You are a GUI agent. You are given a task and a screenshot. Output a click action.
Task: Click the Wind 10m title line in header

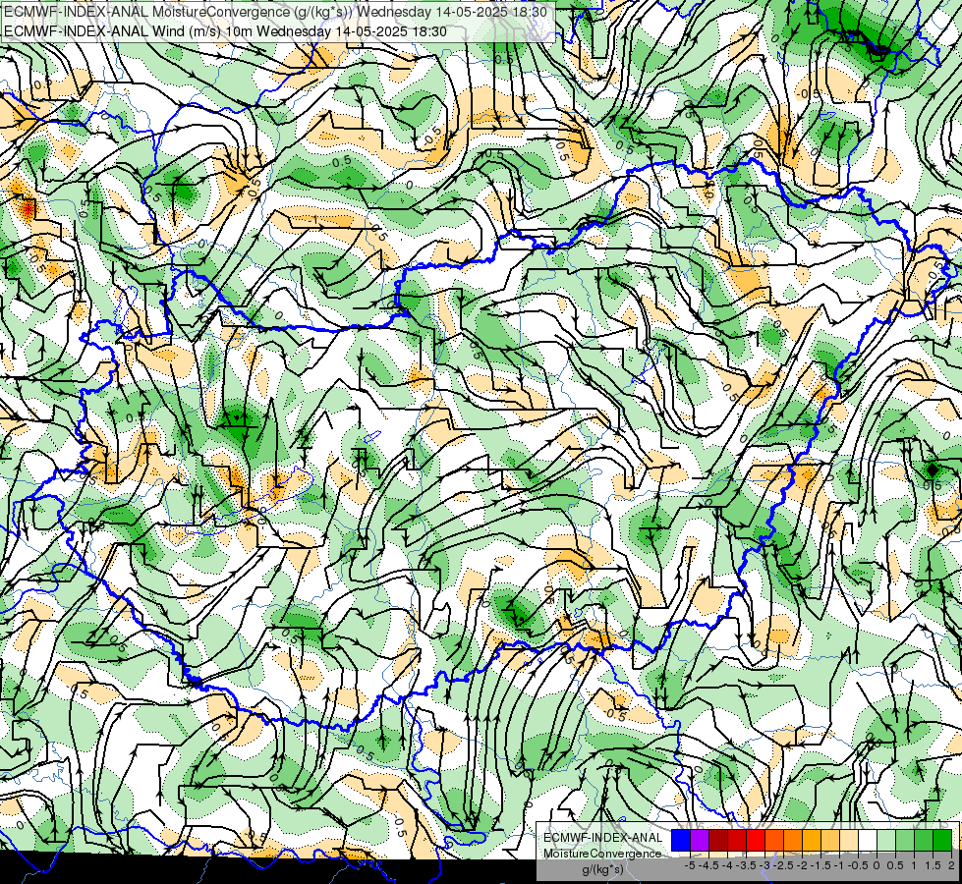(225, 31)
